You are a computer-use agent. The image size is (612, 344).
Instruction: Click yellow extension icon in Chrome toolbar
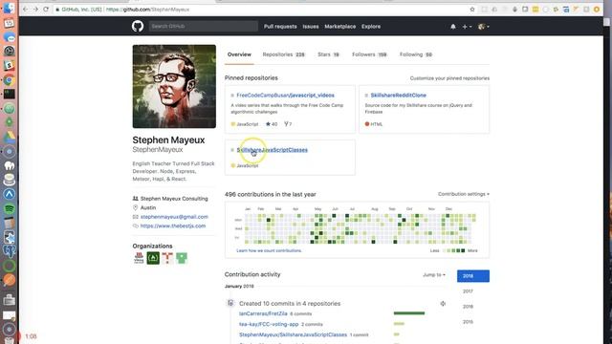535,10
